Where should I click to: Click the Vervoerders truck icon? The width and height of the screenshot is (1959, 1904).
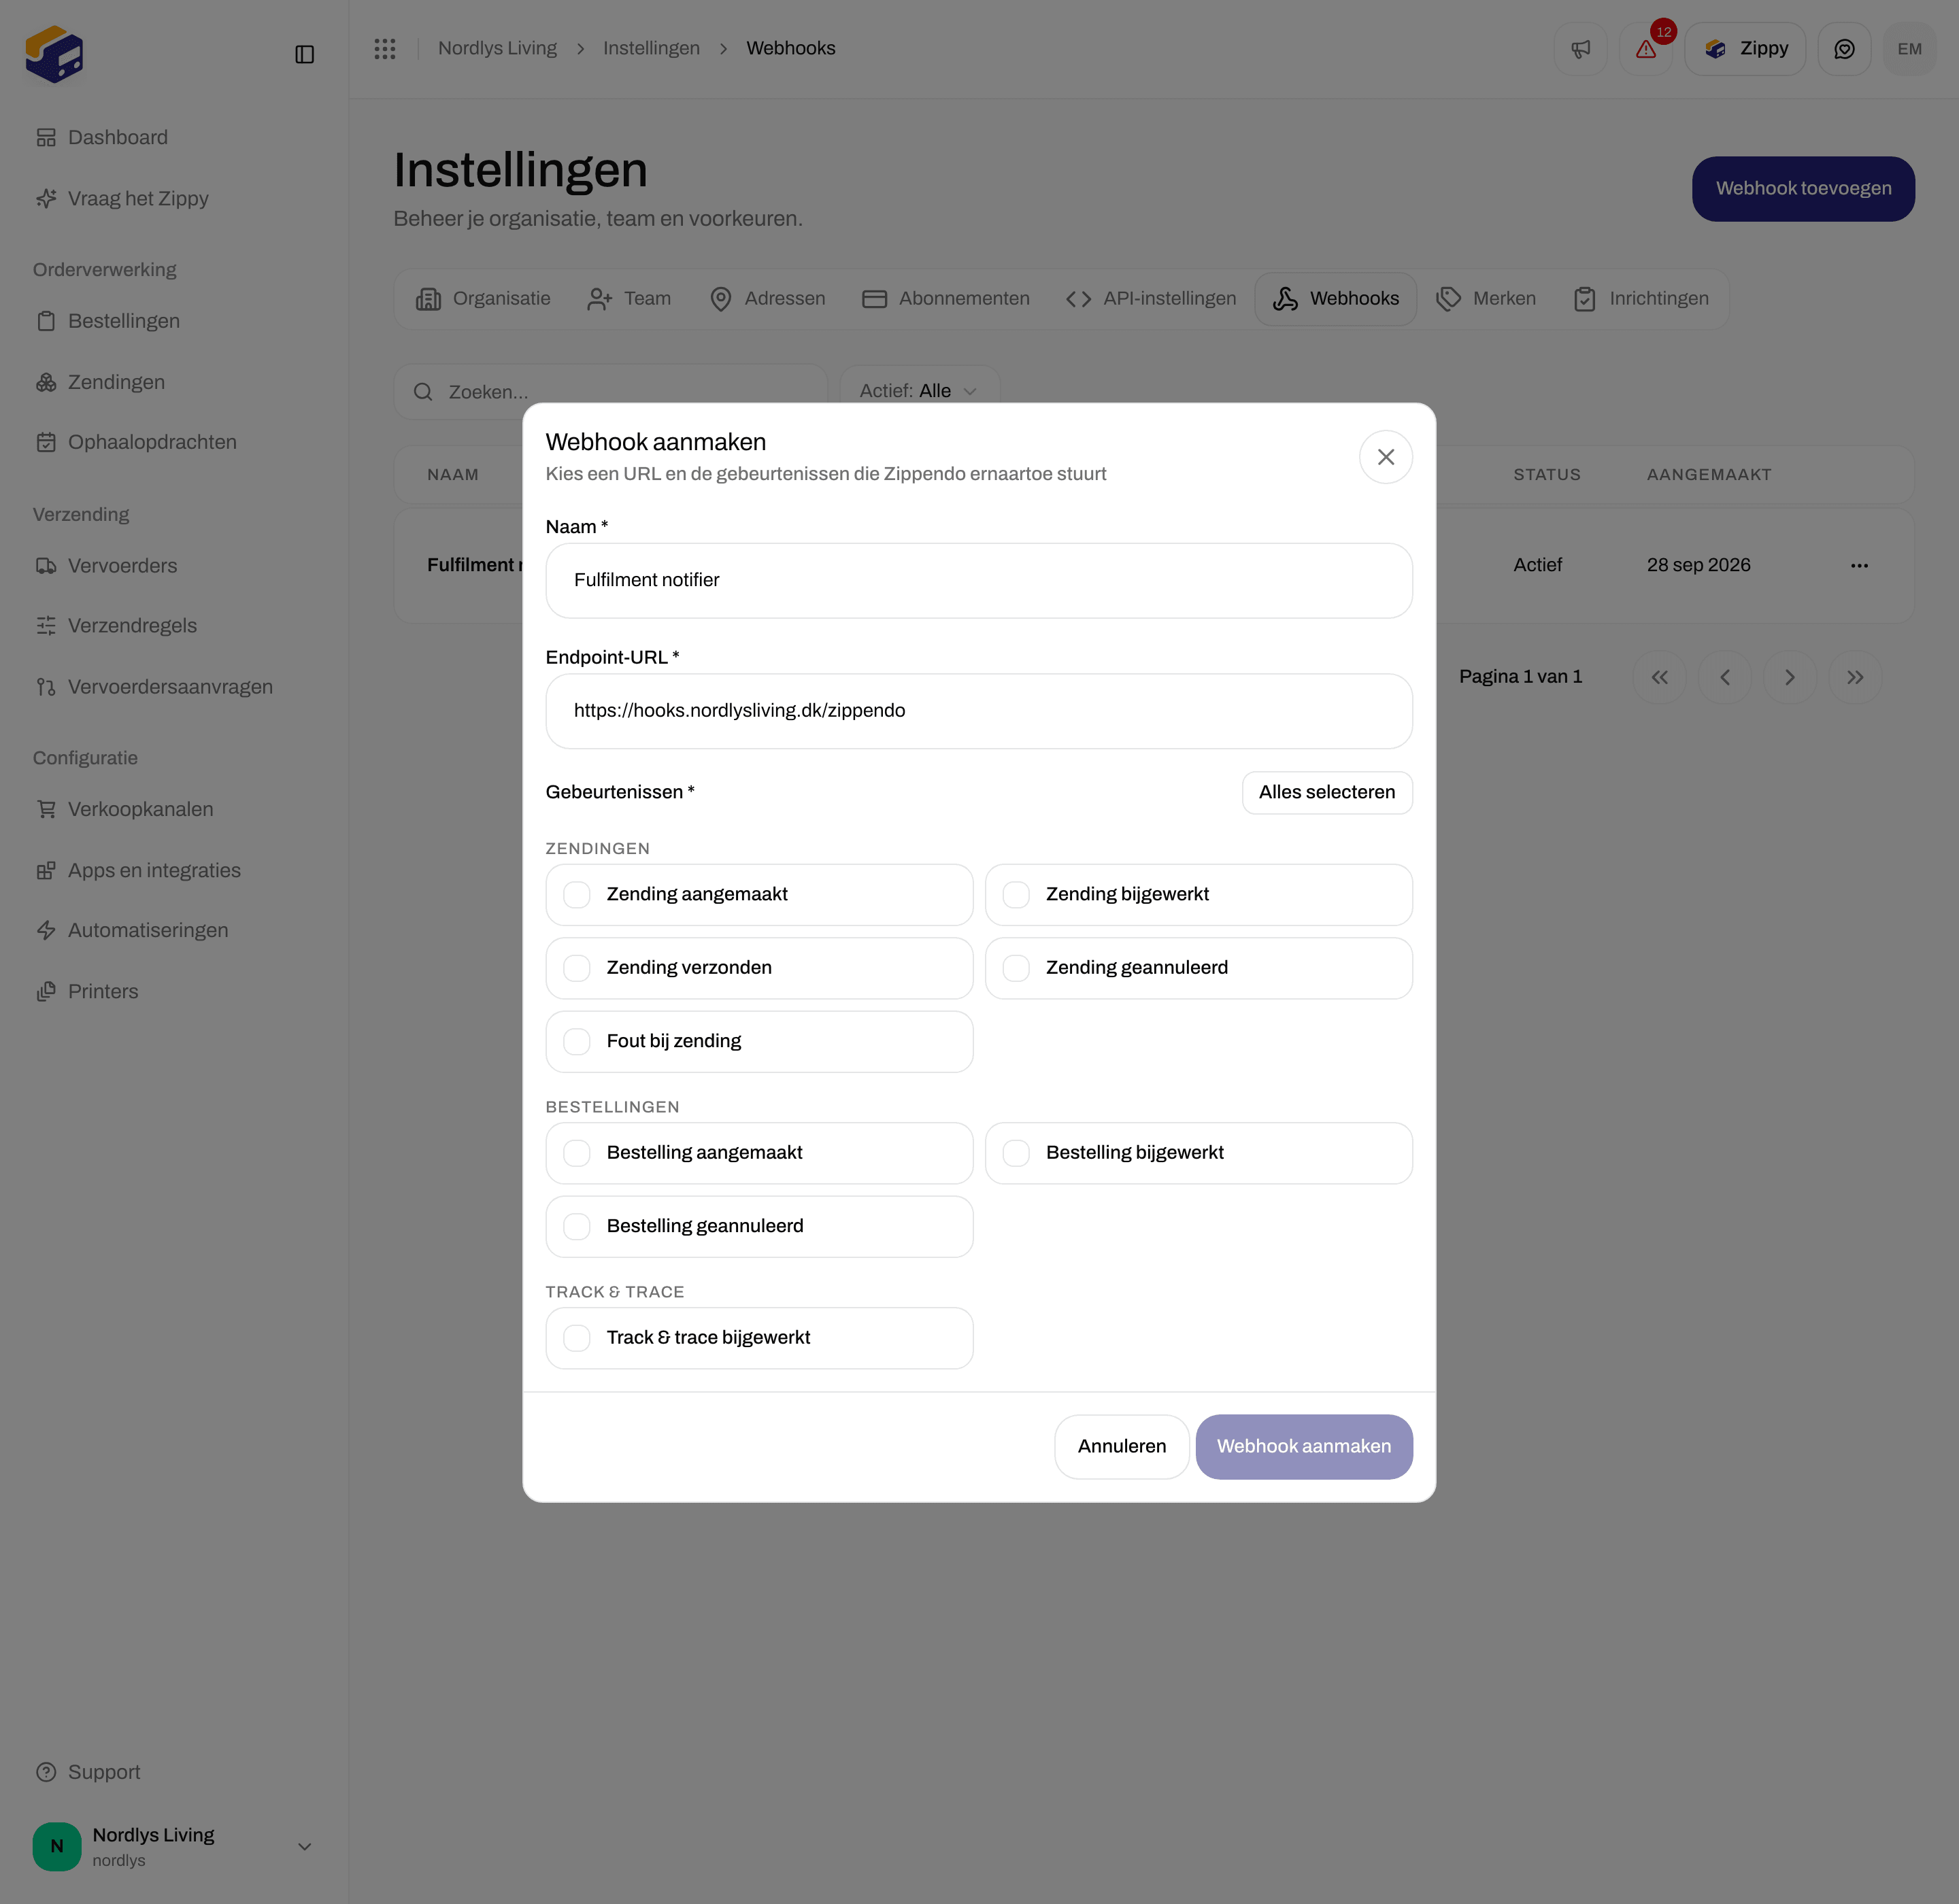(46, 567)
